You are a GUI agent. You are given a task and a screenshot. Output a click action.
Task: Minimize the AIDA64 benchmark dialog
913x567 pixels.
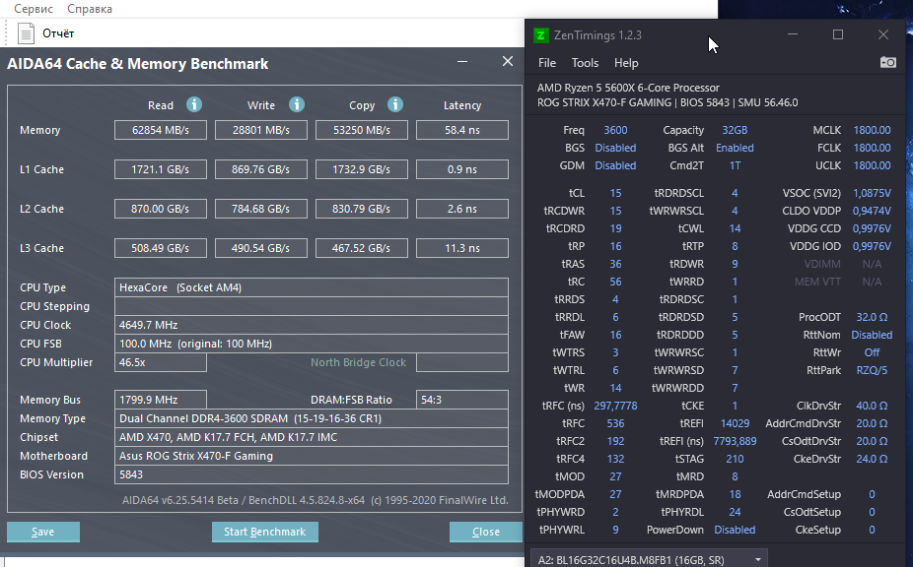(x=462, y=62)
